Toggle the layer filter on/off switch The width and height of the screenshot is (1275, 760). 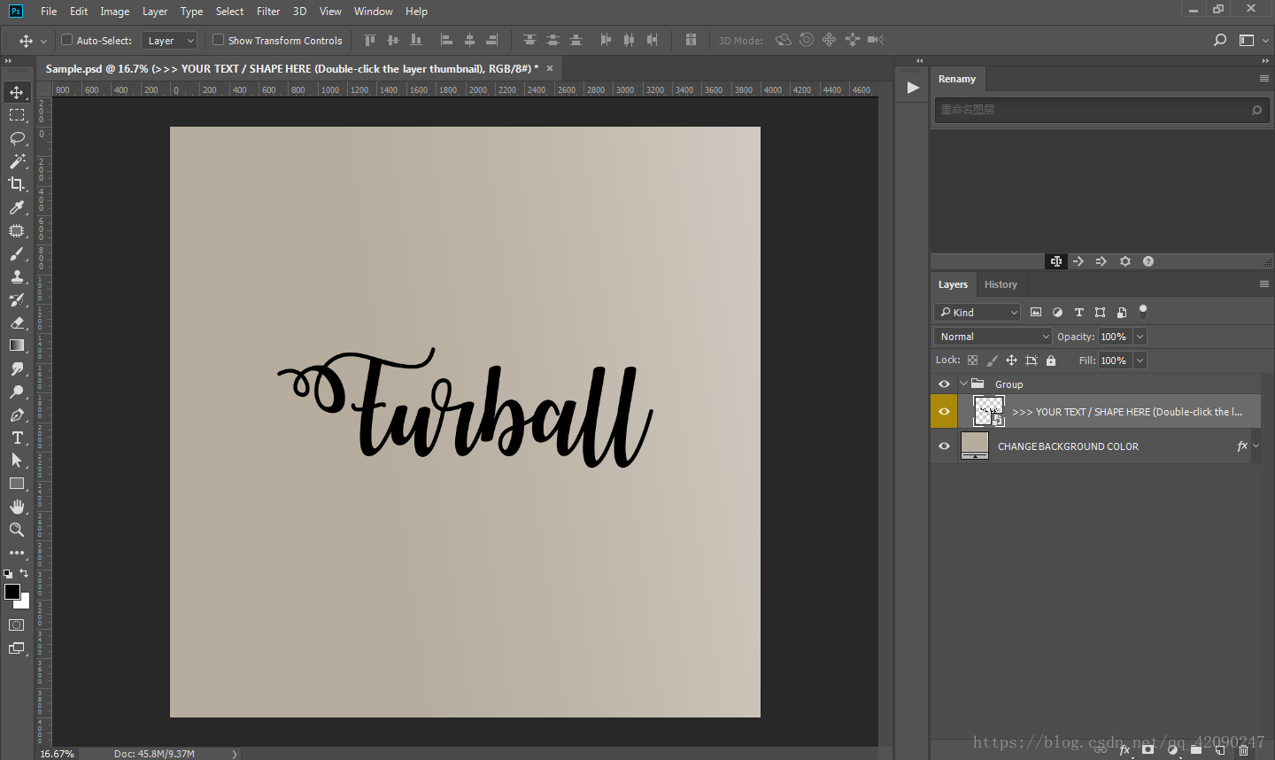1143,312
